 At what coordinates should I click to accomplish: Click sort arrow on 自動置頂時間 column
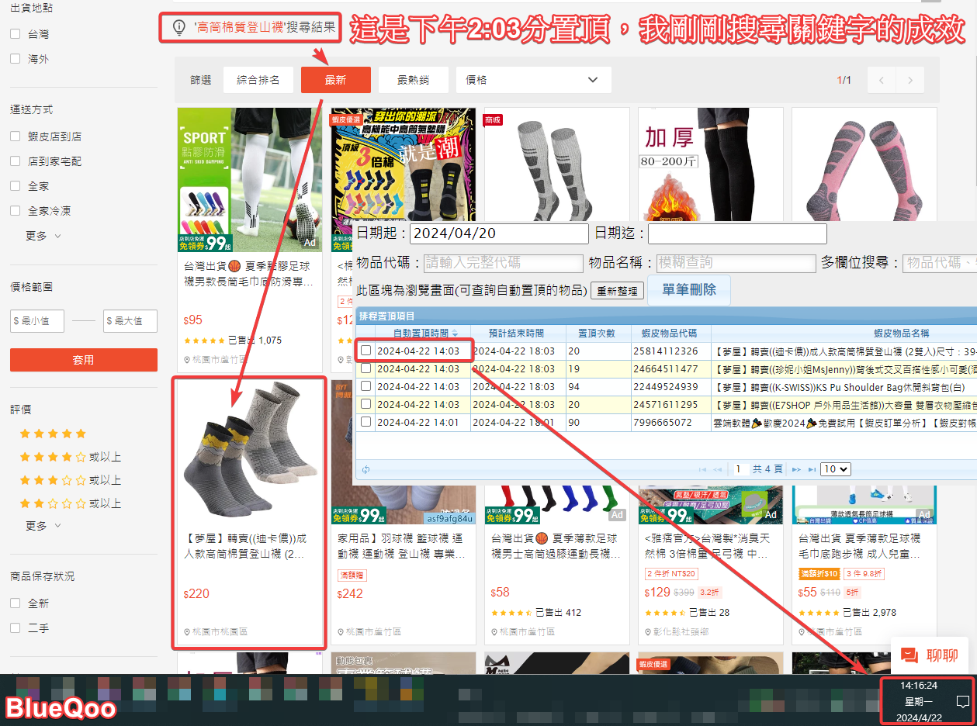click(455, 334)
